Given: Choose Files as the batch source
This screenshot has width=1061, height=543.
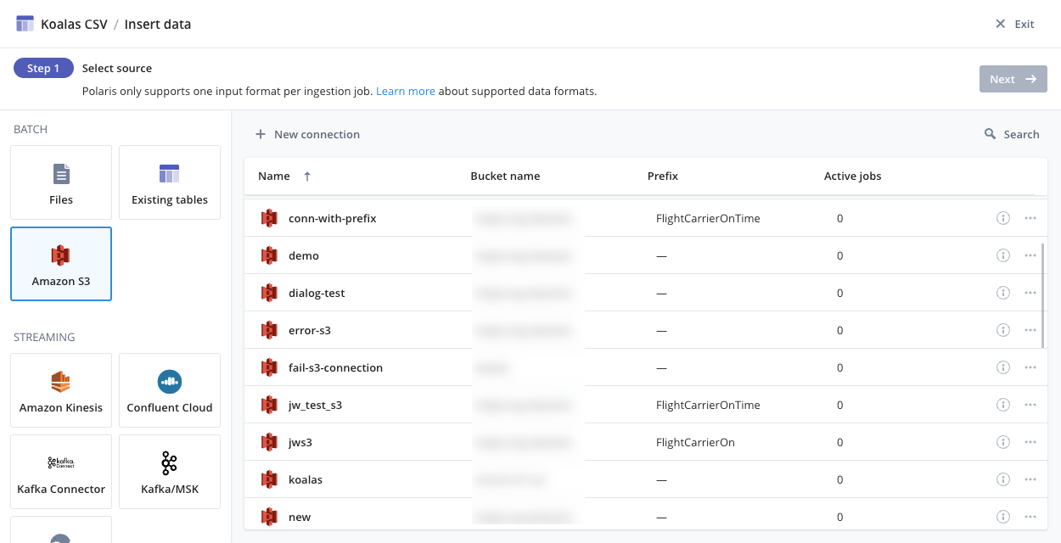Looking at the screenshot, I should pos(60,182).
